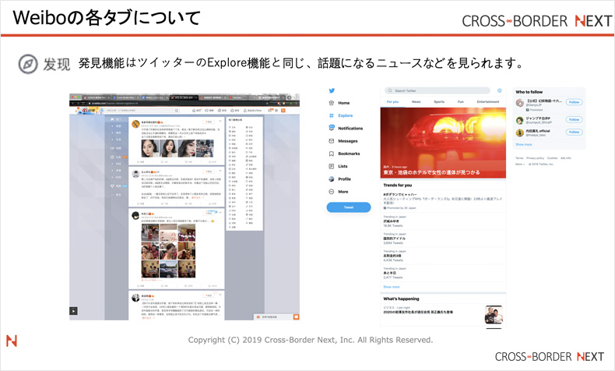Open the Terms footer link

(519, 158)
